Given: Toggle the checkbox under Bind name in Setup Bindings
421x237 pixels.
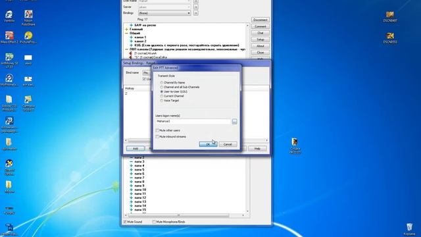Looking at the screenshot, I should point(144,79).
